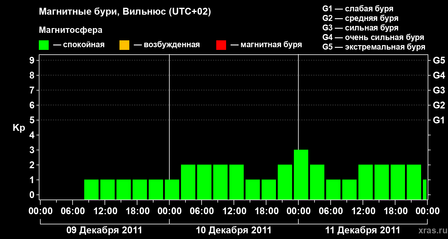
Task: Click the '09 Декабря 2011' date label
Action: click(104, 230)
